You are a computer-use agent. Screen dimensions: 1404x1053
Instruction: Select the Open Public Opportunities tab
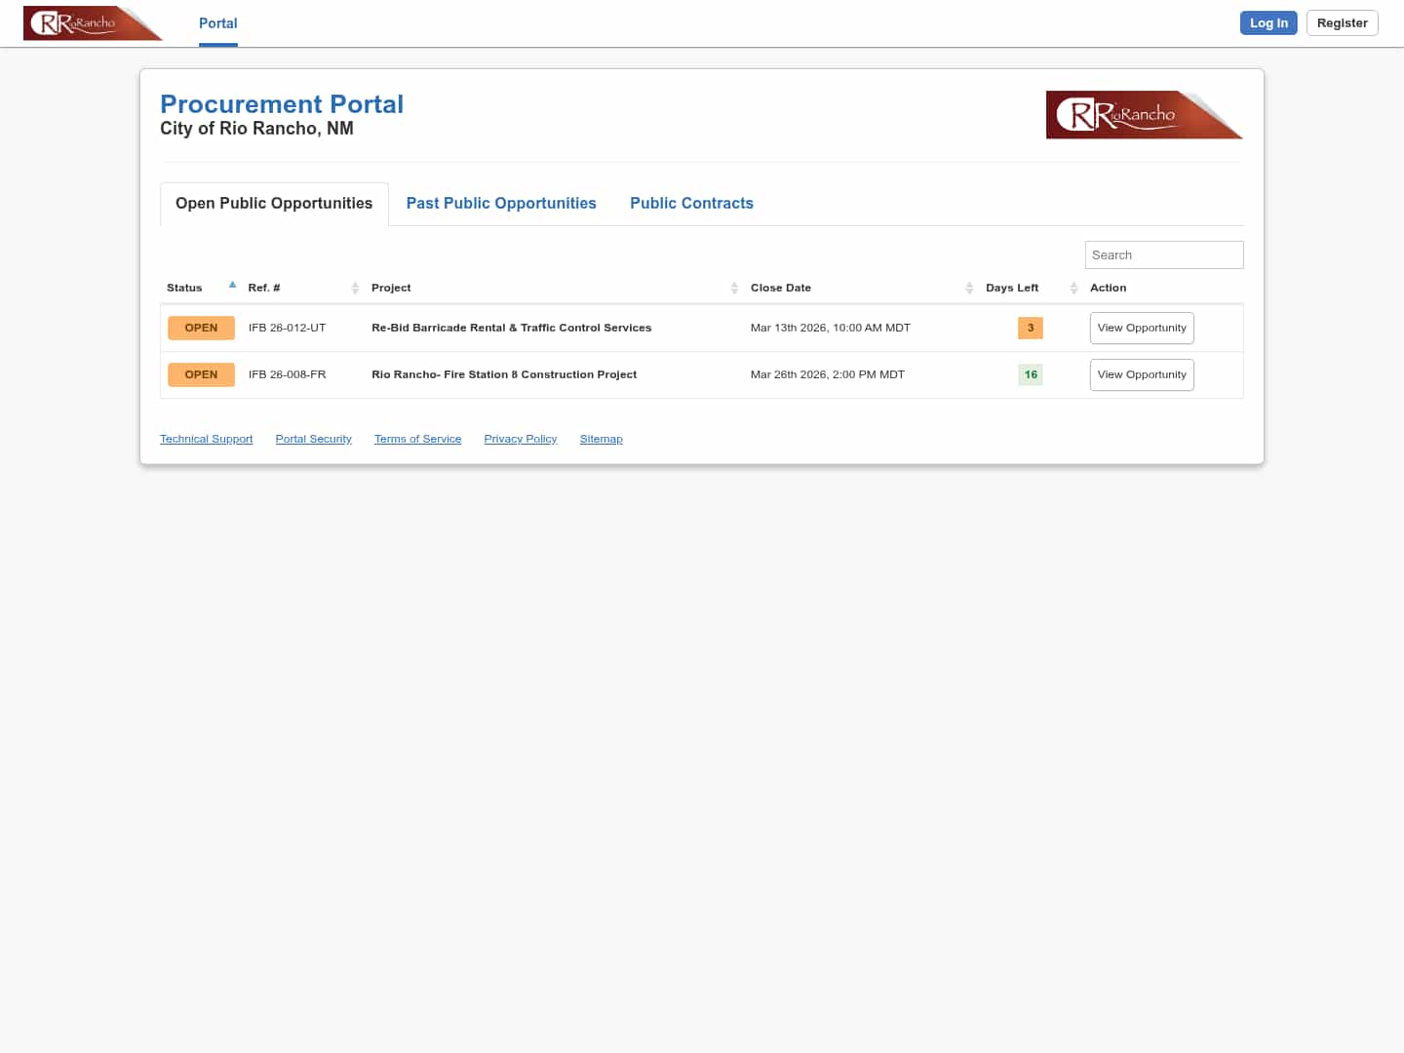pyautogui.click(x=273, y=203)
